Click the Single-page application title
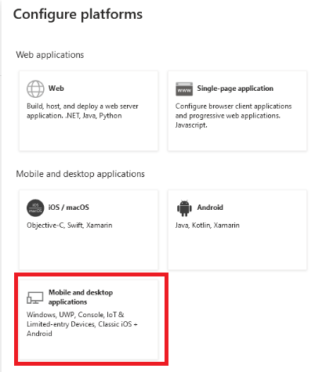The width and height of the screenshot is (315, 372). click(x=235, y=88)
